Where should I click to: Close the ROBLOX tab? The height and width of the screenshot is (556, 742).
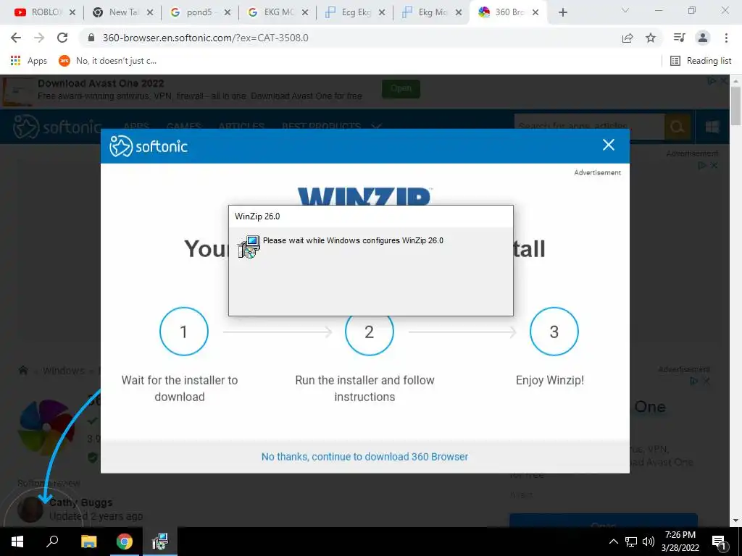(x=72, y=13)
